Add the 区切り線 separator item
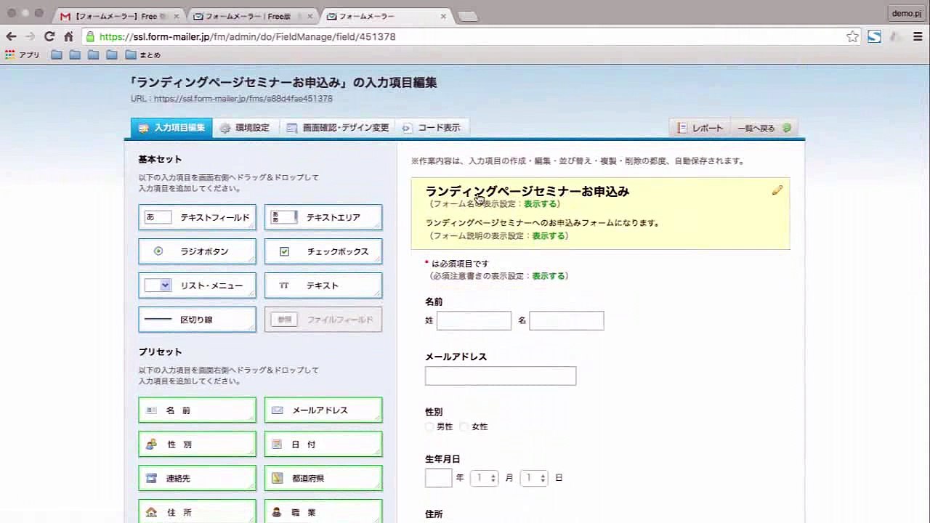This screenshot has width=930, height=523. pyautogui.click(x=198, y=320)
